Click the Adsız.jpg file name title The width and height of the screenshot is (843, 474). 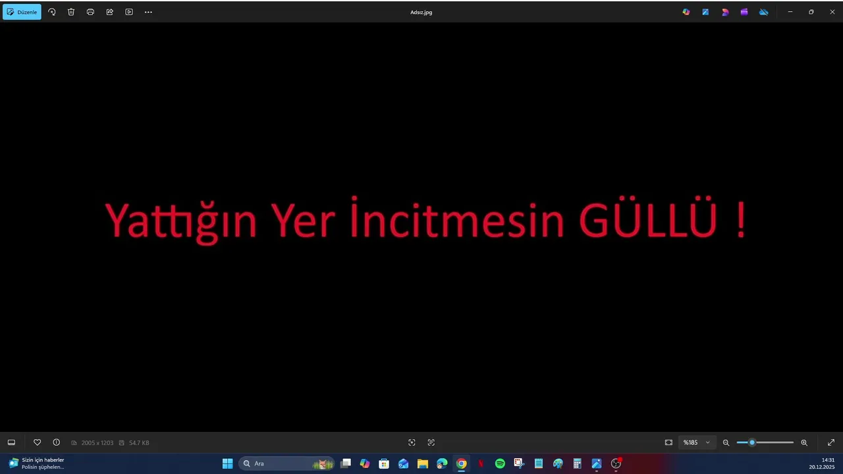coord(421,12)
